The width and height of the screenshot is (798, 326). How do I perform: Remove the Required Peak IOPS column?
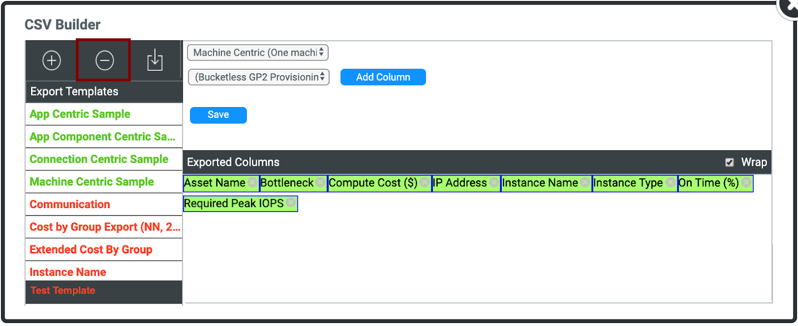point(291,203)
